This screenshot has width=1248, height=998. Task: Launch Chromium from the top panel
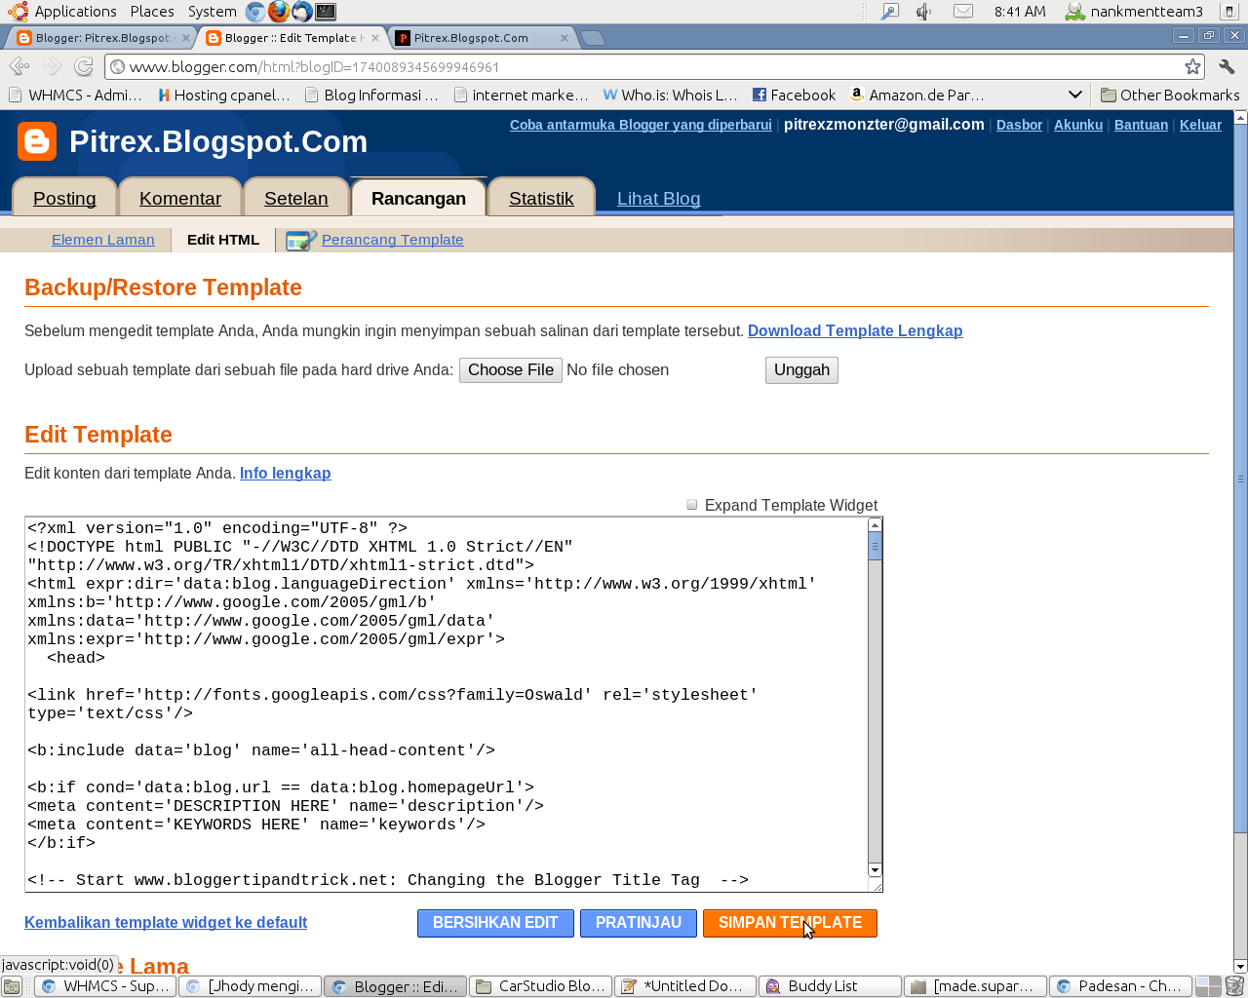click(255, 12)
